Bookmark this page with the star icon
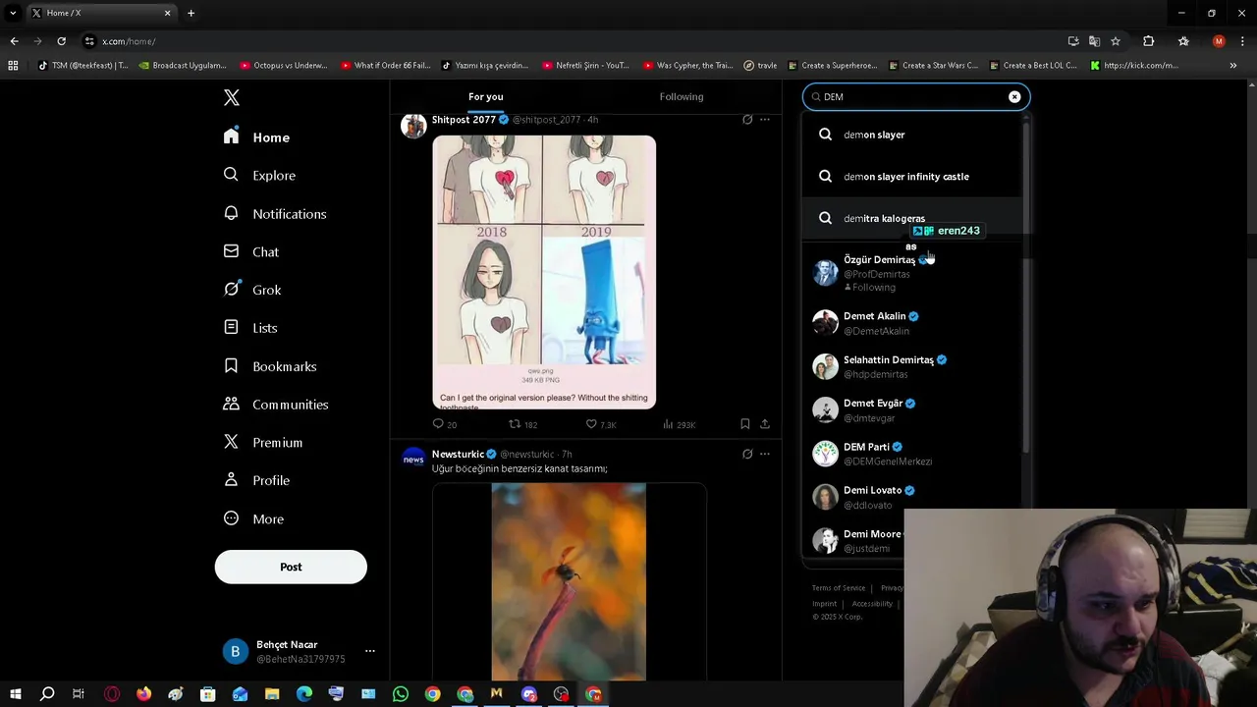1257x707 pixels. (x=1116, y=41)
